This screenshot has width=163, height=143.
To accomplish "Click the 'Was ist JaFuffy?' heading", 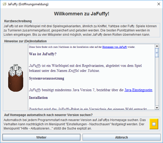I will click(43, 54).
